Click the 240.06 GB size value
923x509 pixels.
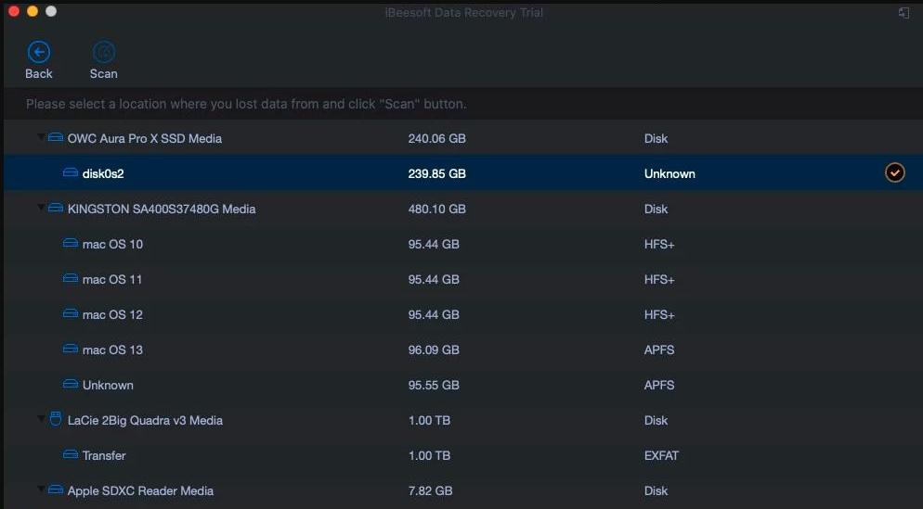point(436,138)
